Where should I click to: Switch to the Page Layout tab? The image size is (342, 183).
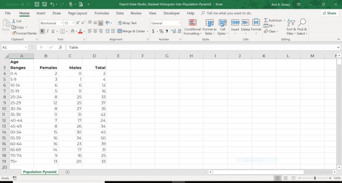pyautogui.click(x=77, y=13)
